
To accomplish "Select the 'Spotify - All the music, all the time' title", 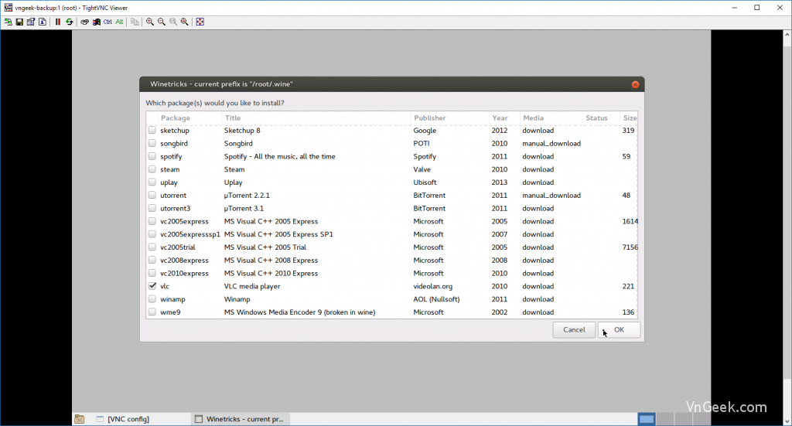I will click(280, 156).
